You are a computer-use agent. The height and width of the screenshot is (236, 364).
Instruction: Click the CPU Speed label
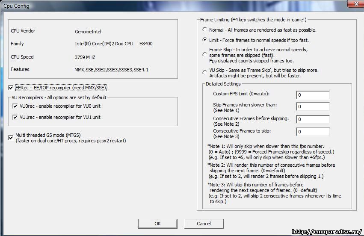click(22, 57)
